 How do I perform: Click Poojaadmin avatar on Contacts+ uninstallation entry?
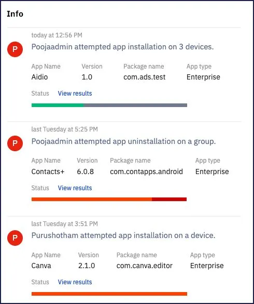tap(15, 143)
